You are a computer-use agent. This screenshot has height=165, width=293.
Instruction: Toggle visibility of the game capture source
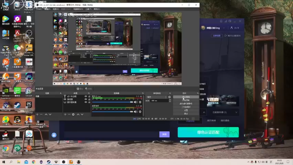pos(86,99)
